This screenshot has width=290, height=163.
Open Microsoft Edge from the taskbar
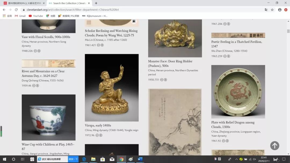[x=84, y=159]
